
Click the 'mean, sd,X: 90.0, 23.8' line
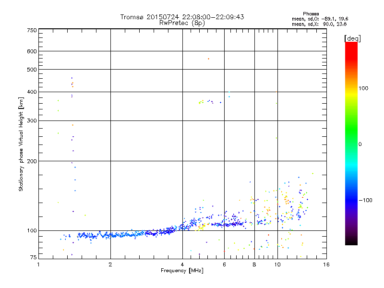[319, 24]
